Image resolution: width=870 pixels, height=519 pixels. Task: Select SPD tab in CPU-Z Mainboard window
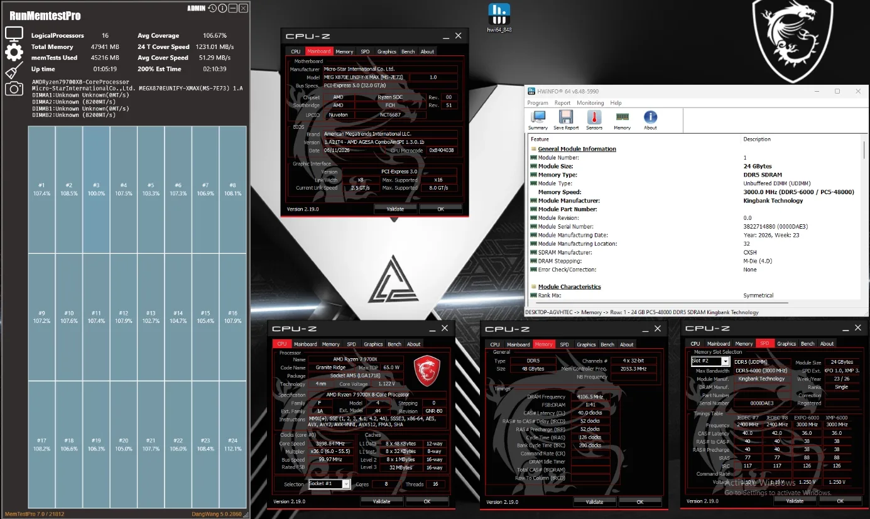(x=365, y=52)
